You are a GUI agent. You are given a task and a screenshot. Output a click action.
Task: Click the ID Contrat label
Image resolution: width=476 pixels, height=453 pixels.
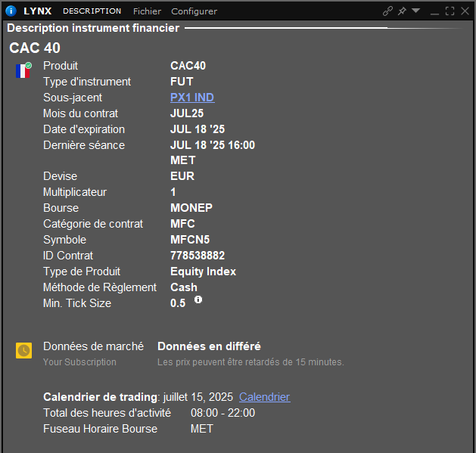point(68,255)
